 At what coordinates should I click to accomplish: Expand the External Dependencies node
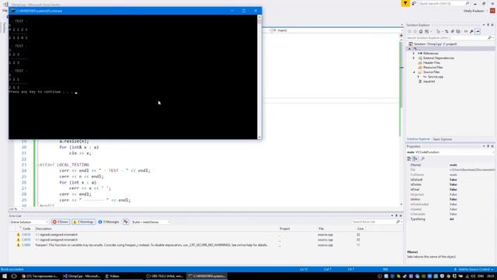point(414,58)
